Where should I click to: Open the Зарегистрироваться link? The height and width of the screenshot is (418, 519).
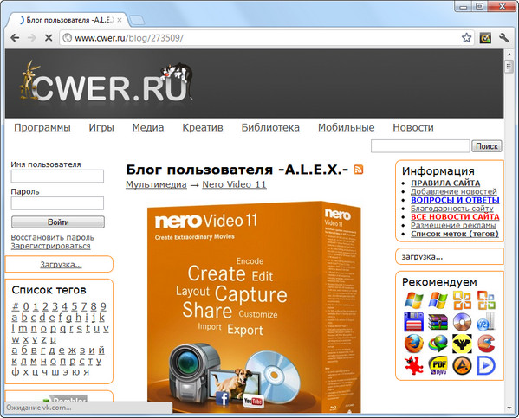click(50, 246)
